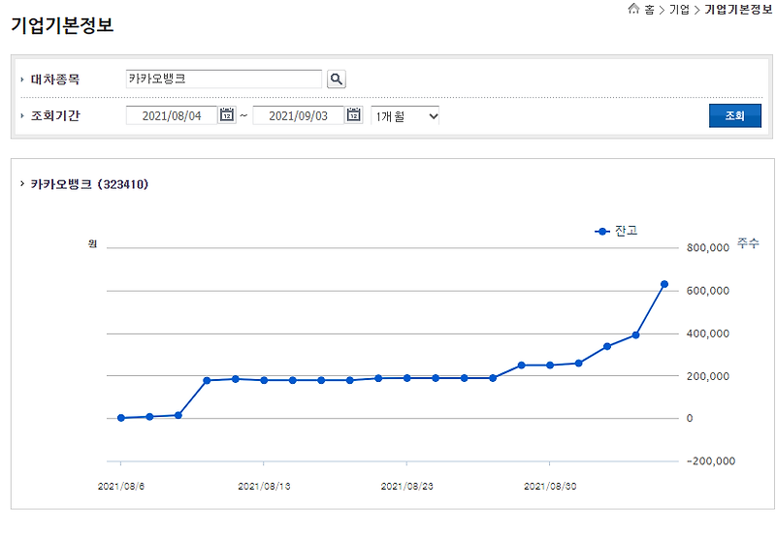Click the data point above 2021/08/13 label
776x540 pixels.
264,380
